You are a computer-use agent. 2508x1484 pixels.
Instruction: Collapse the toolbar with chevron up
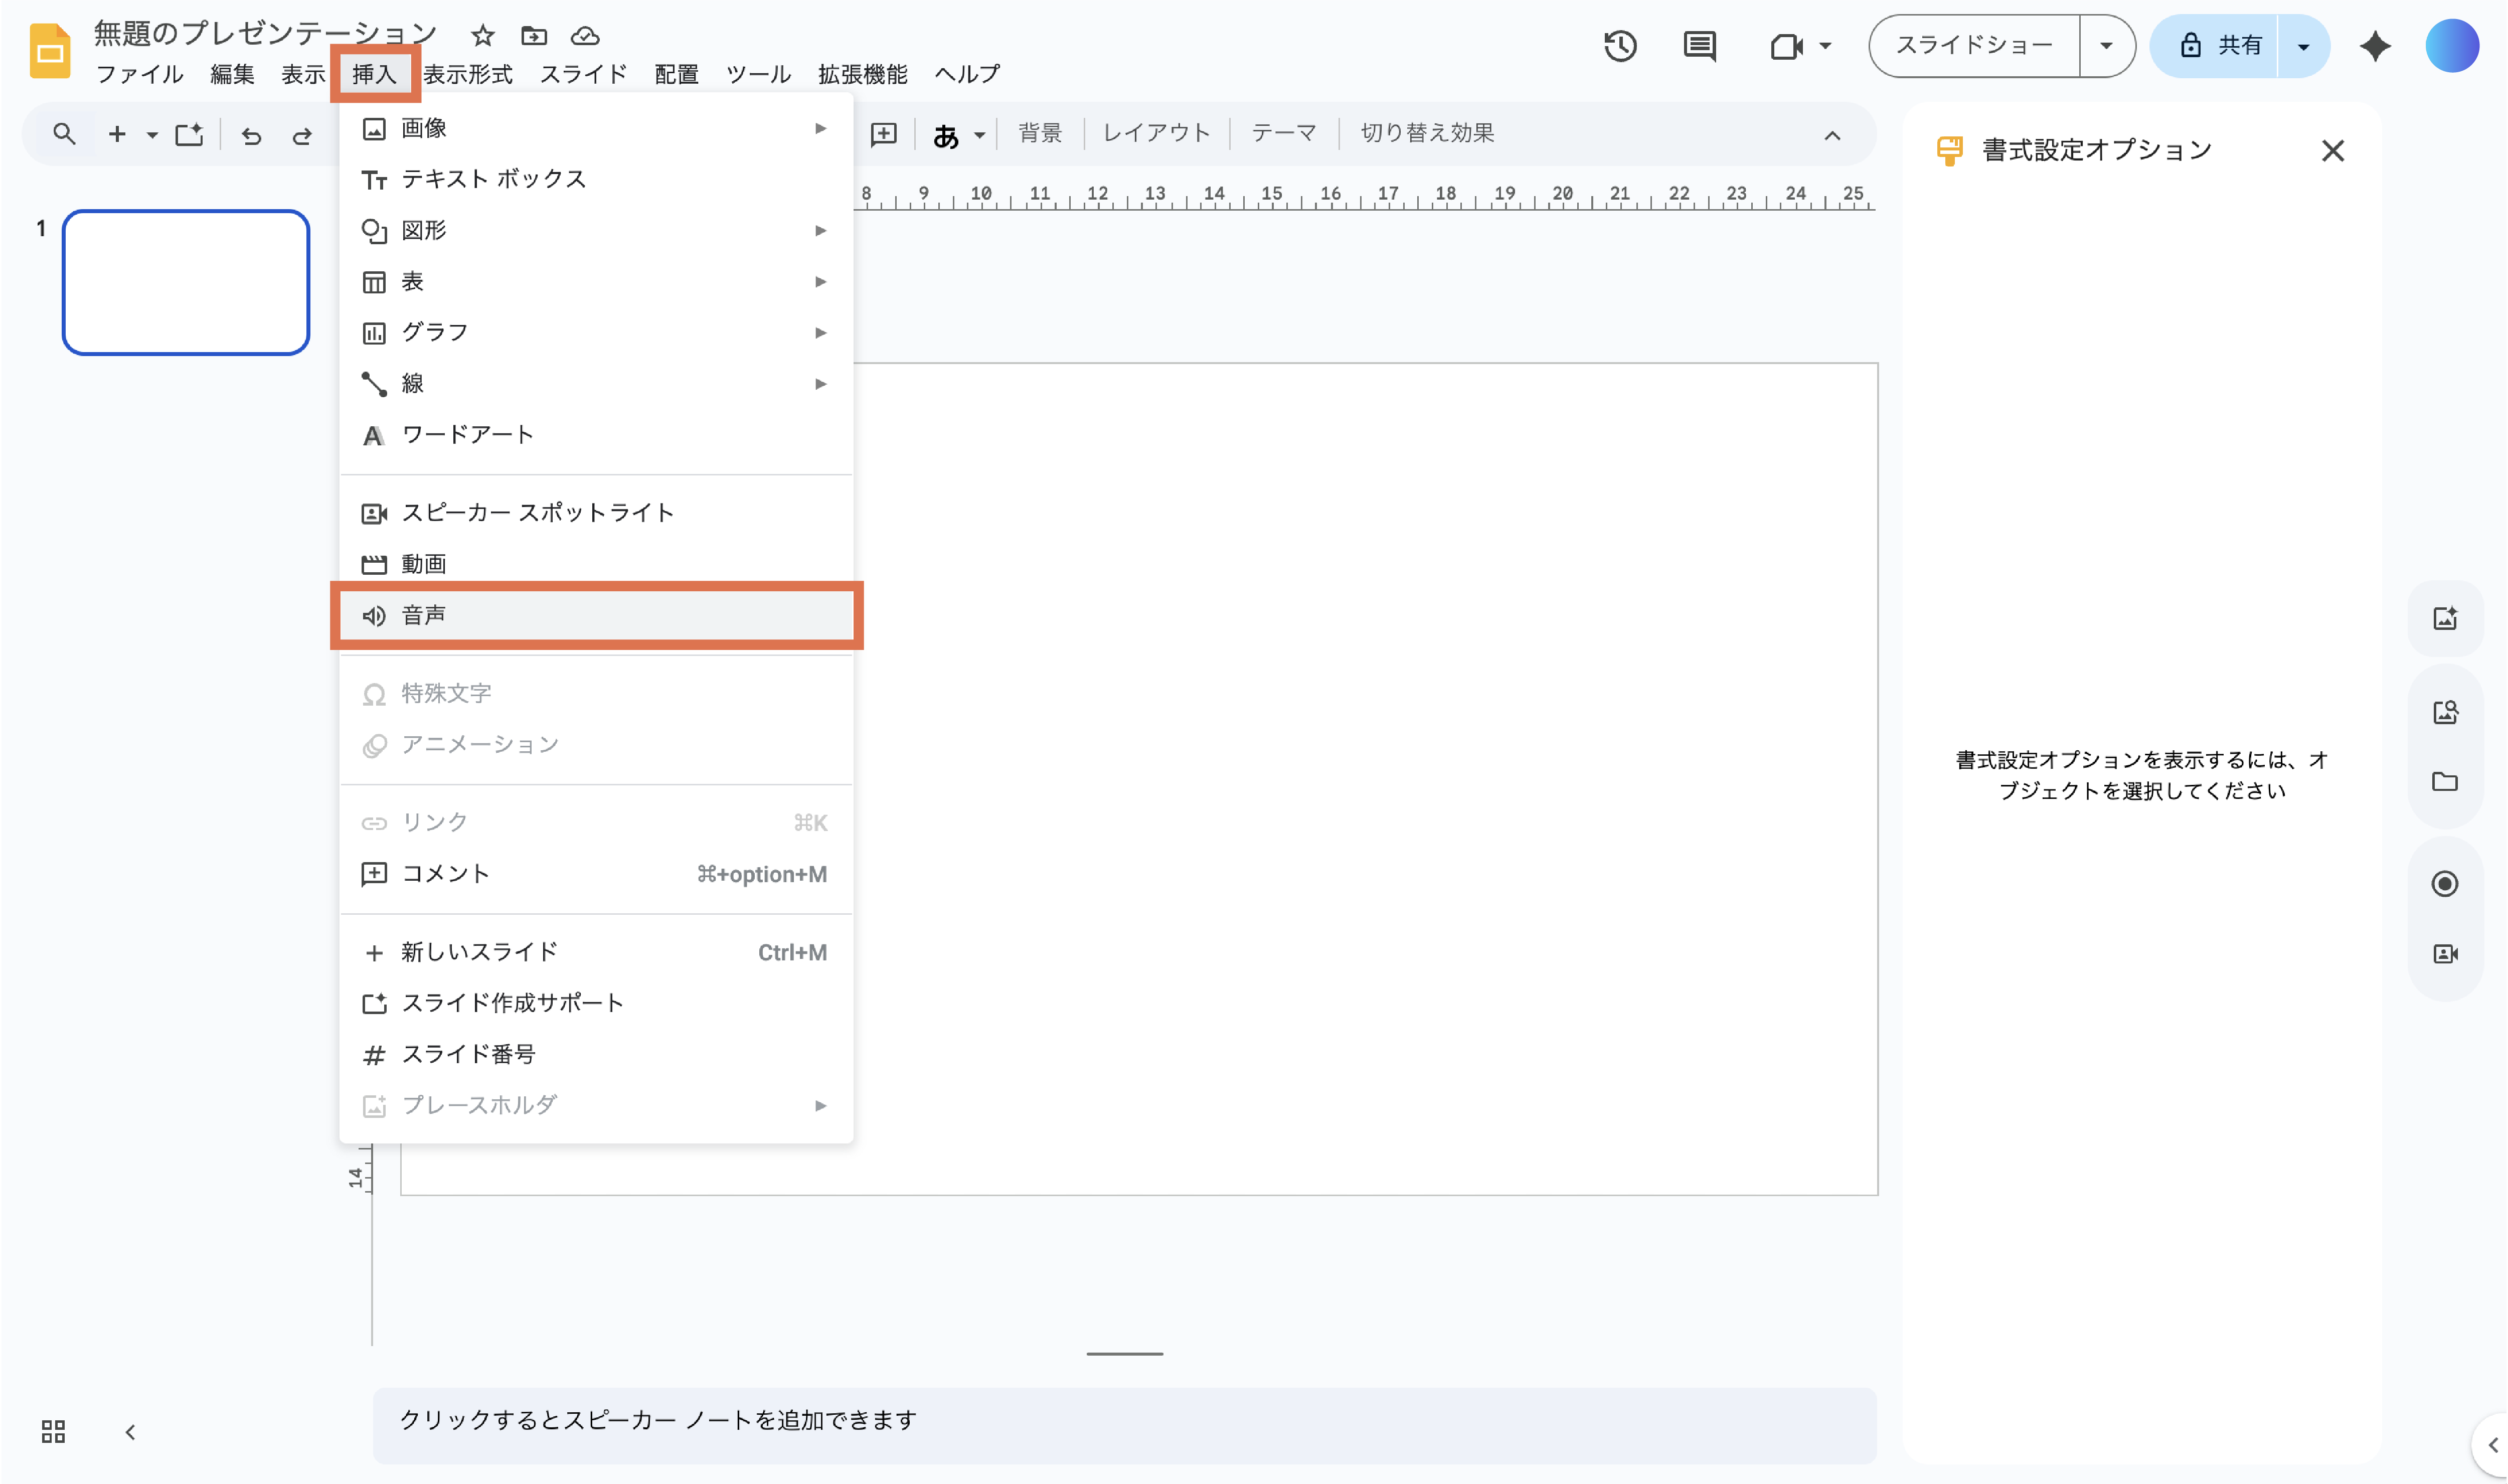click(1831, 135)
